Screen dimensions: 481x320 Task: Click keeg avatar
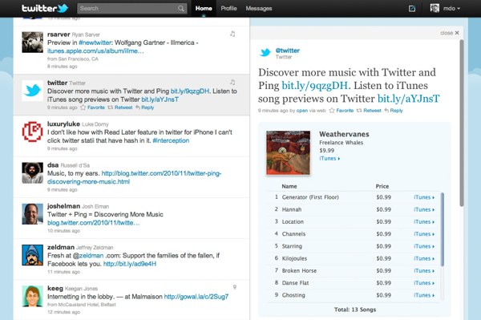click(33, 297)
